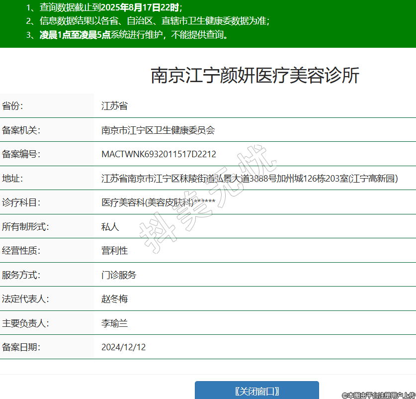
Task: Click the clinic title 南京江宁颜妍医疗美容诊所
Action: 254,76
